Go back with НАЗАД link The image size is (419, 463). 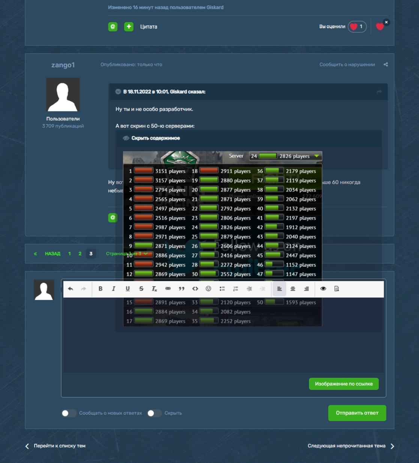click(53, 254)
